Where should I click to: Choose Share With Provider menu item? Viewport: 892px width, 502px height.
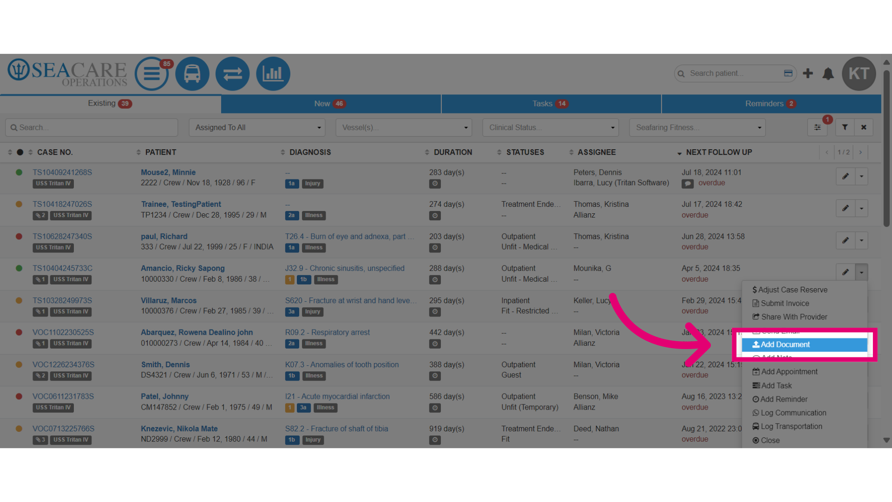(x=804, y=317)
